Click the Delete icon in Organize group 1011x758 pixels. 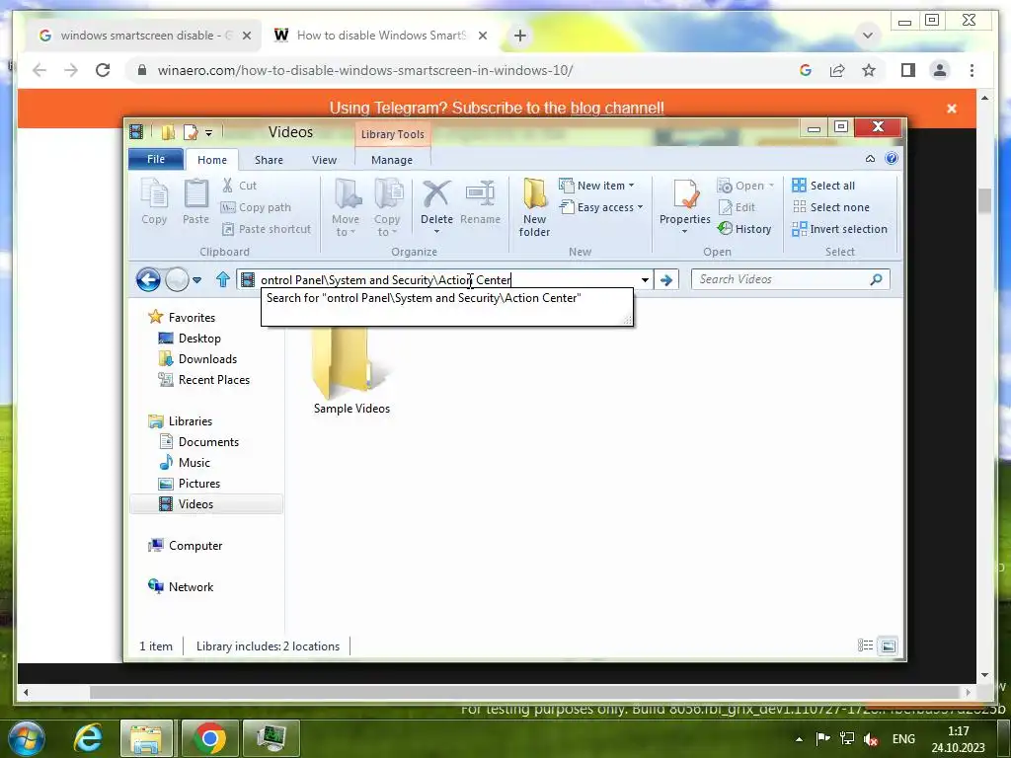pyautogui.click(x=436, y=199)
